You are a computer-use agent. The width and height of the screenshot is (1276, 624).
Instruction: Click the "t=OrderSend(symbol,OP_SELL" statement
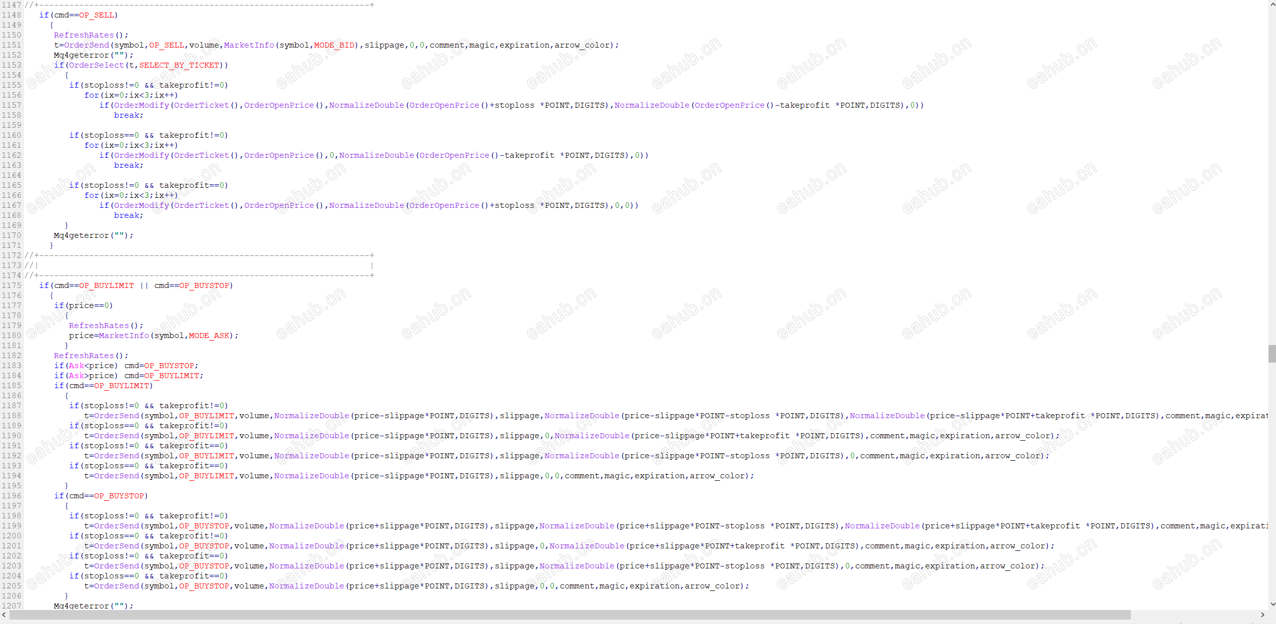[336, 45]
